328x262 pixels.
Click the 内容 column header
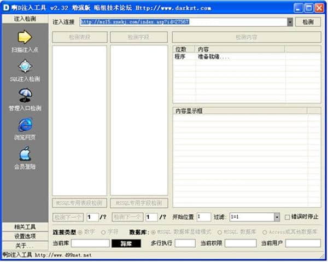coord(241,49)
